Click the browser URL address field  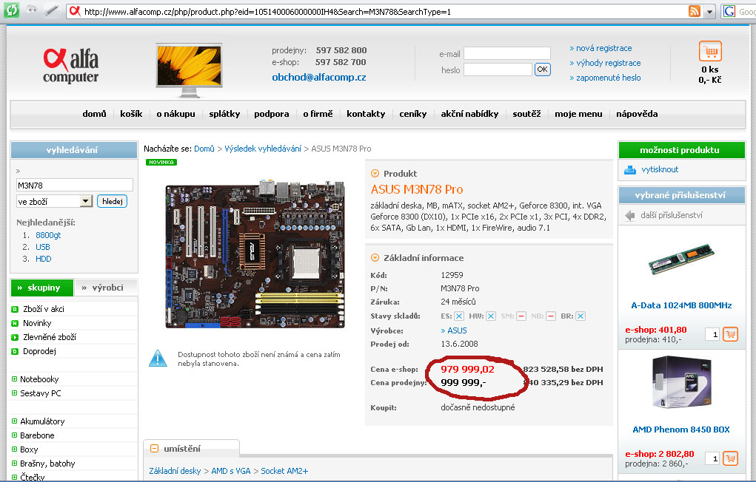tap(384, 12)
